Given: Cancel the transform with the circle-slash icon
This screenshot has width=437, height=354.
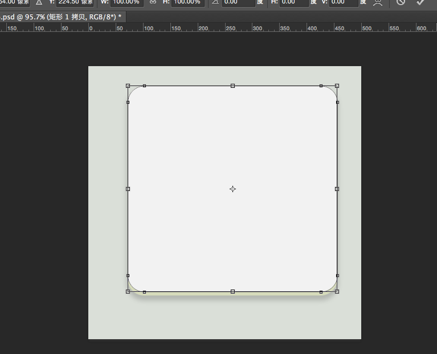Looking at the screenshot, I should [401, 2].
